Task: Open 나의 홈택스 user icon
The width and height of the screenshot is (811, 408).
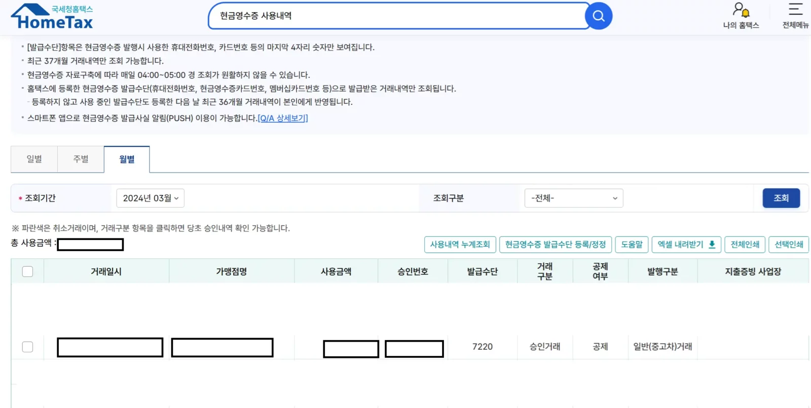Action: [x=741, y=16]
